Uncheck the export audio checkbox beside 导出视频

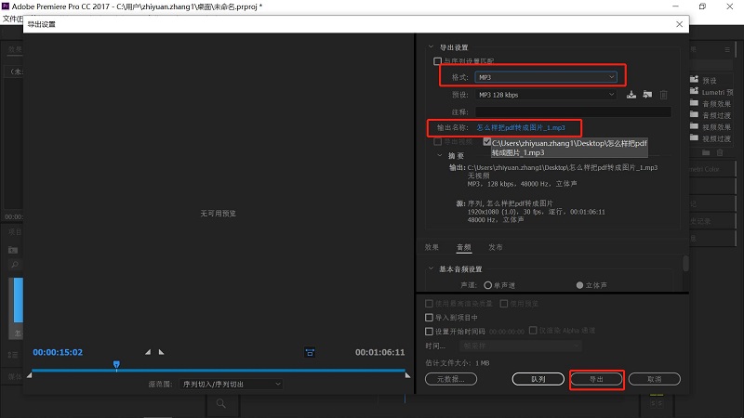coord(486,142)
